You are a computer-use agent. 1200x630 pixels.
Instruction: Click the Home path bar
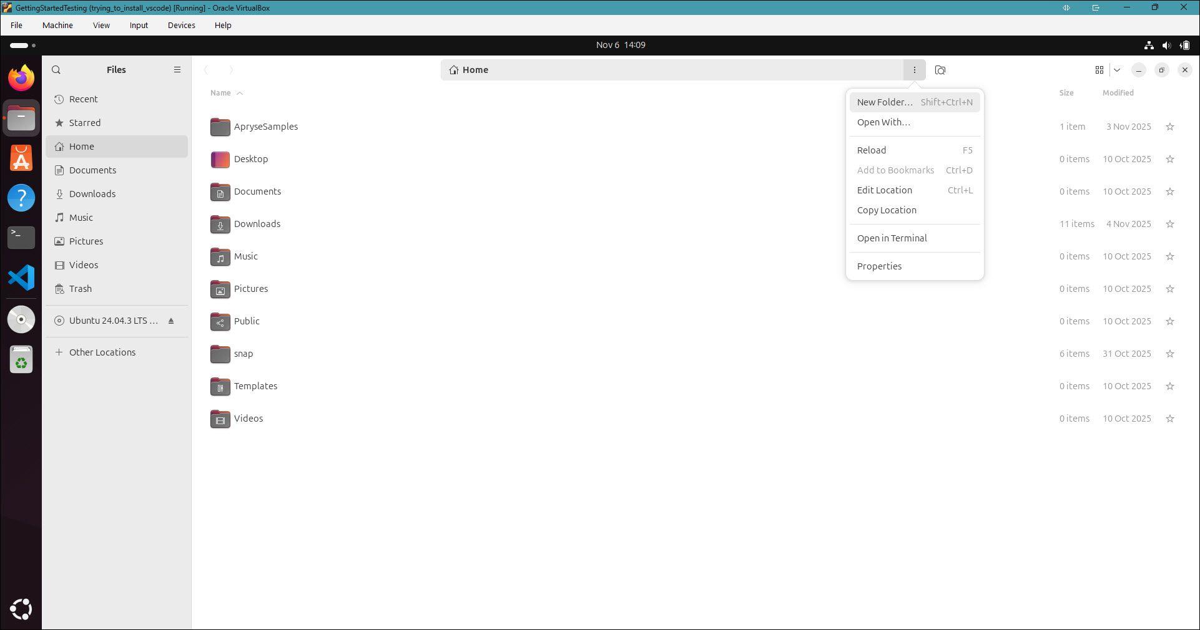(x=671, y=70)
